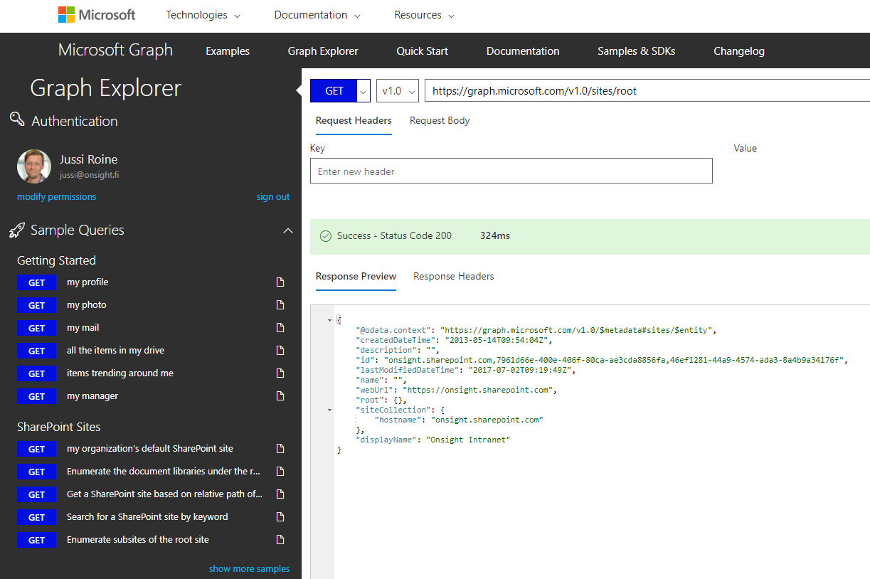Click the Getting Started heading
Screen dimensions: 870x579
point(56,260)
